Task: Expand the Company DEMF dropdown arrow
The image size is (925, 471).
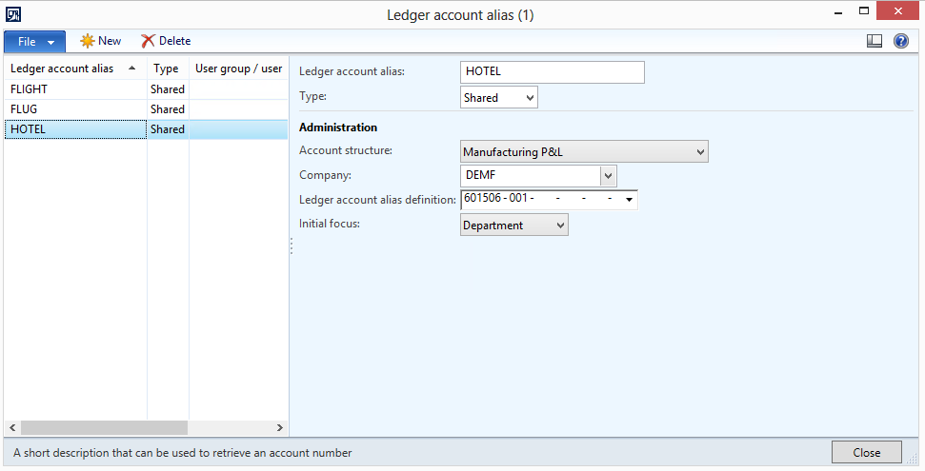Action: point(609,176)
